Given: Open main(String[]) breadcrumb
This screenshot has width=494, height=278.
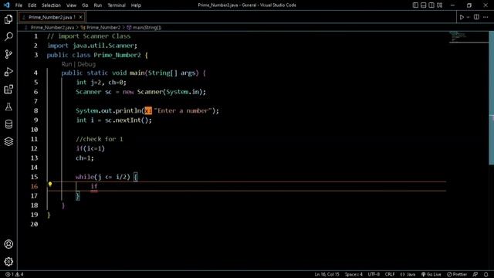Looking at the screenshot, I should click(147, 28).
